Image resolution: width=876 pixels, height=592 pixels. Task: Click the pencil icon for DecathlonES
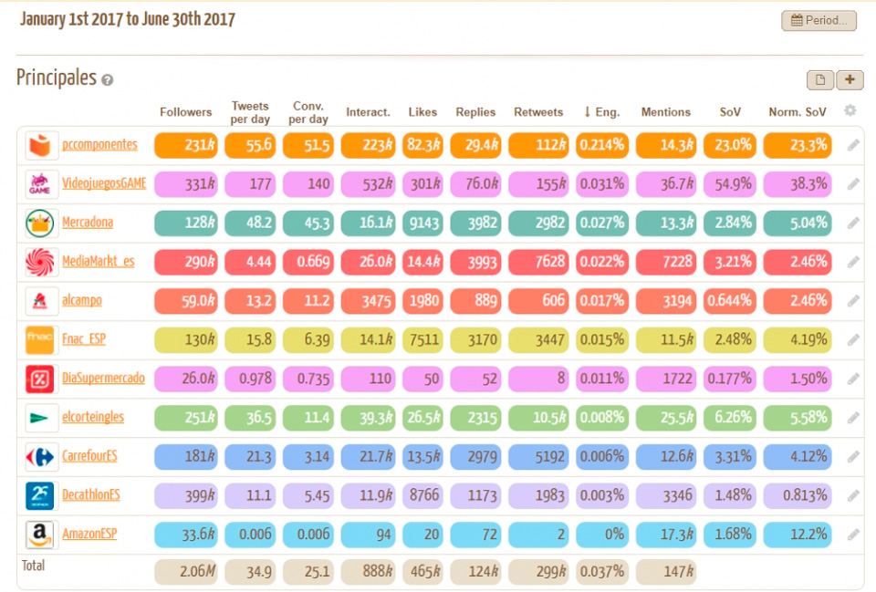click(853, 495)
